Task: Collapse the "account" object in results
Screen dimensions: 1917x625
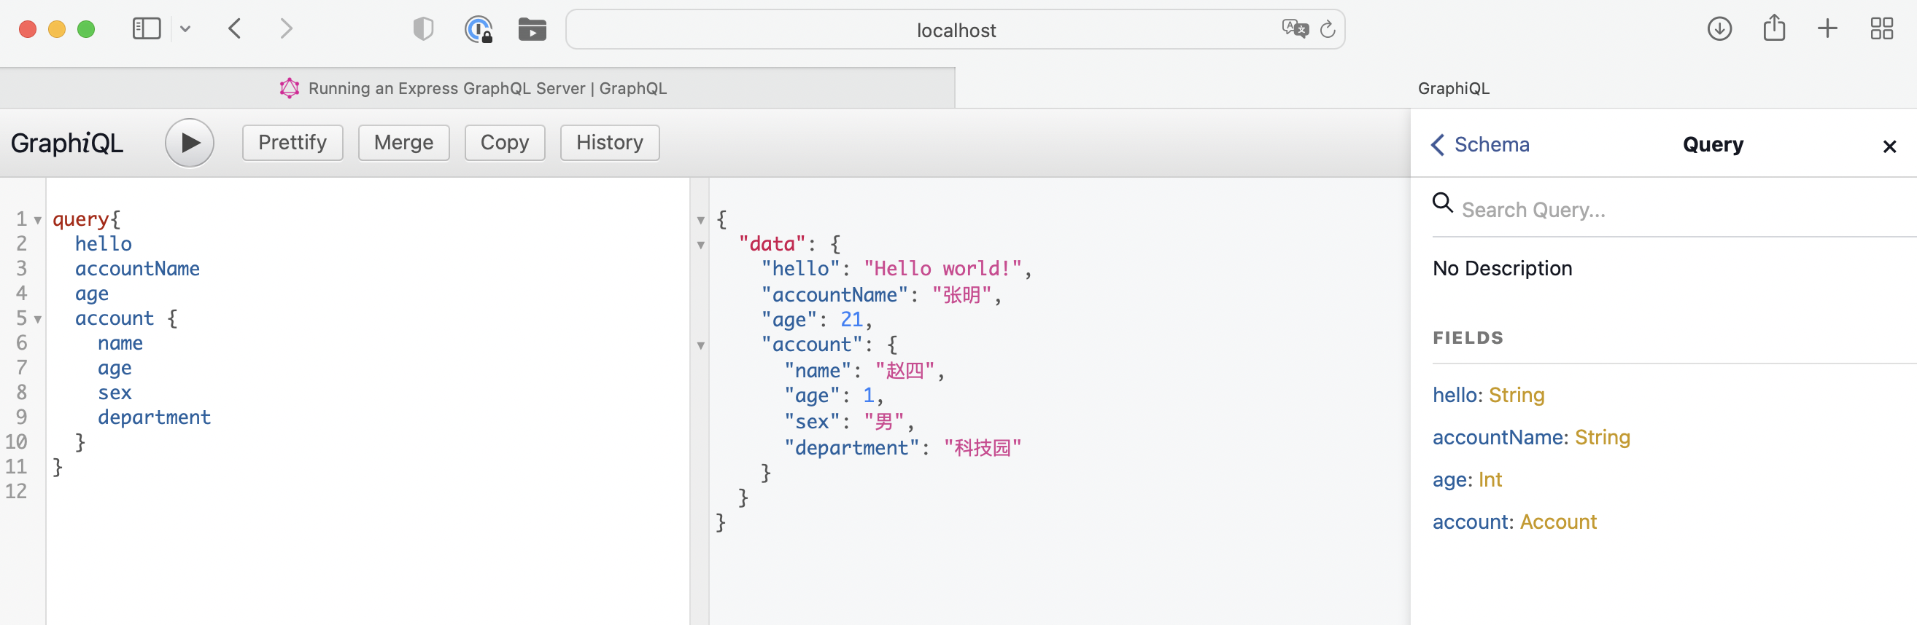Action: 700,345
